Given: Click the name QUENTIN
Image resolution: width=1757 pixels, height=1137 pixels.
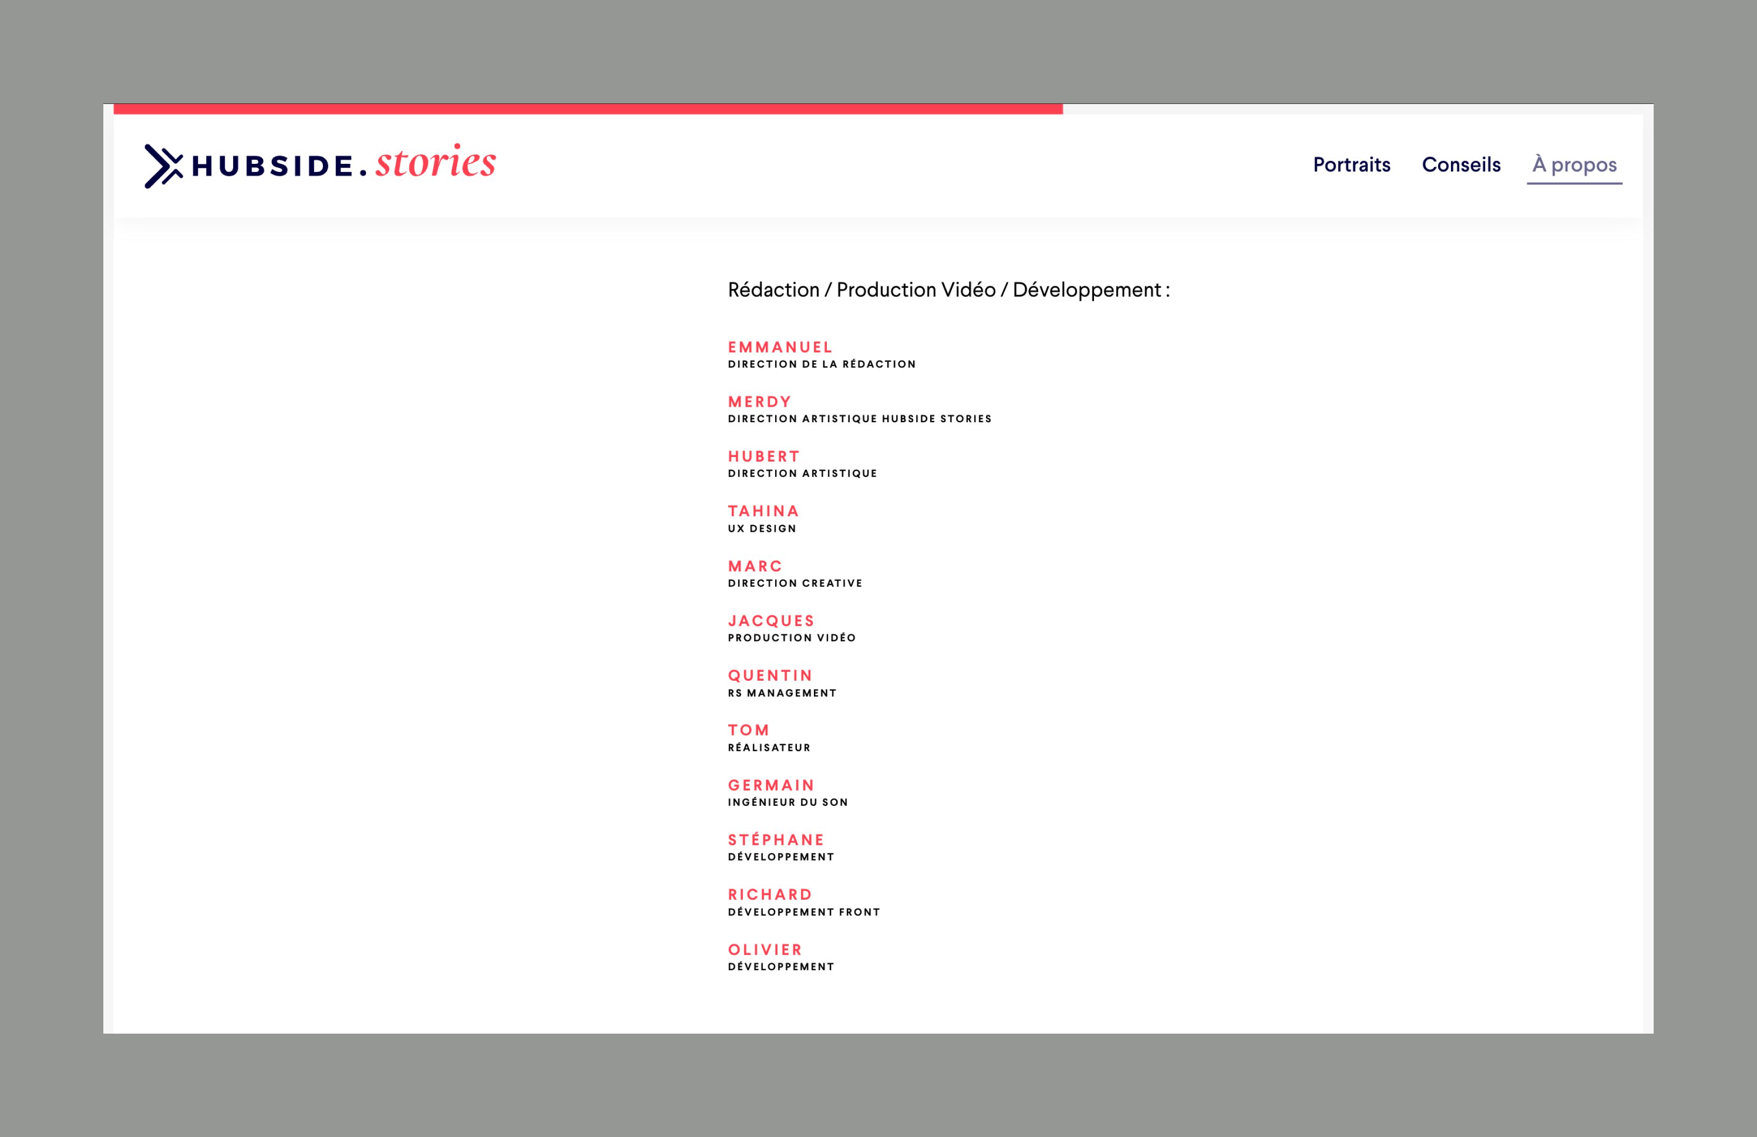Looking at the screenshot, I should tap(770, 675).
